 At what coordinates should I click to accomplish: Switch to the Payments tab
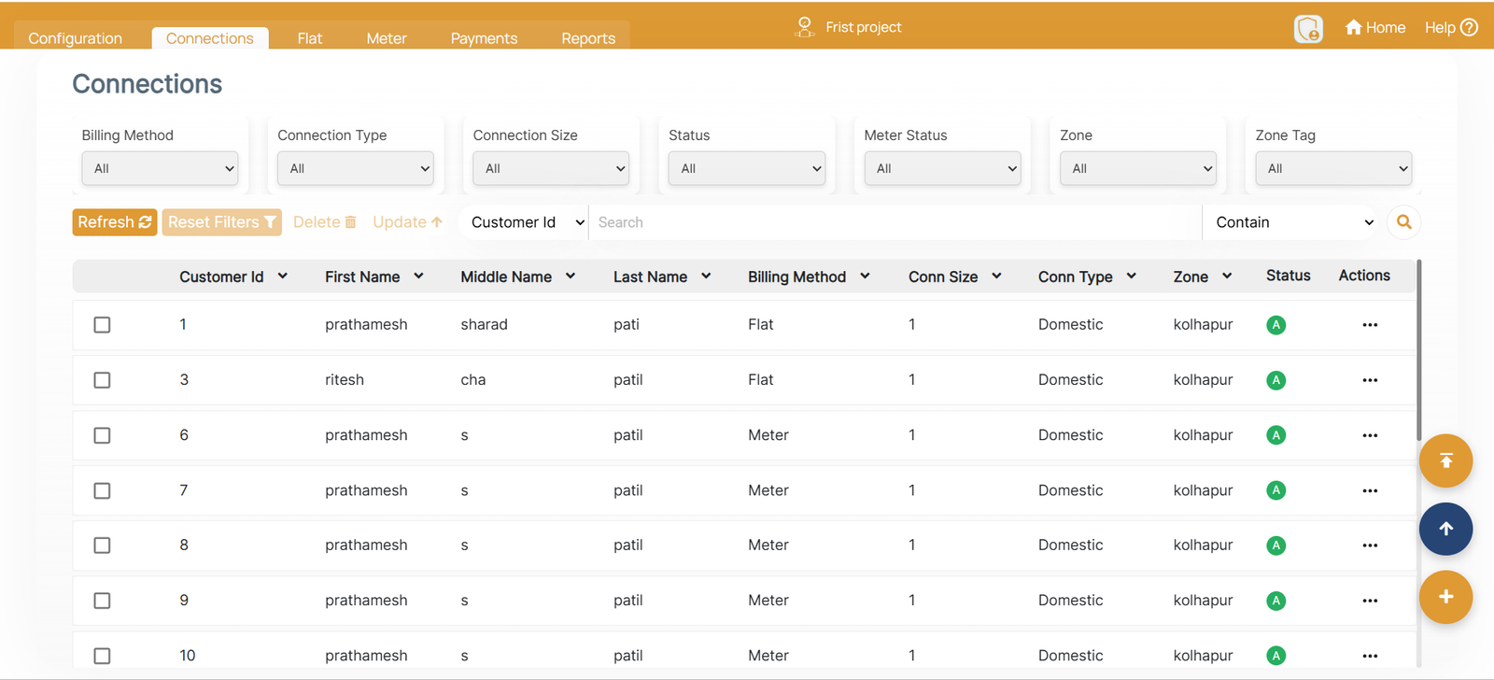(484, 38)
